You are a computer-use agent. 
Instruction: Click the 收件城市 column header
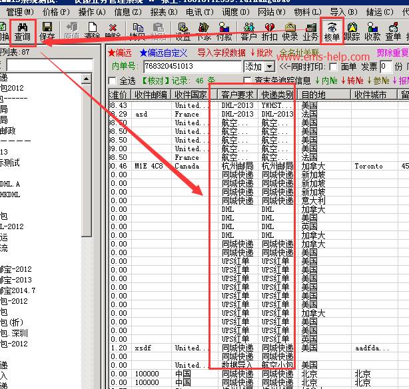coord(374,95)
